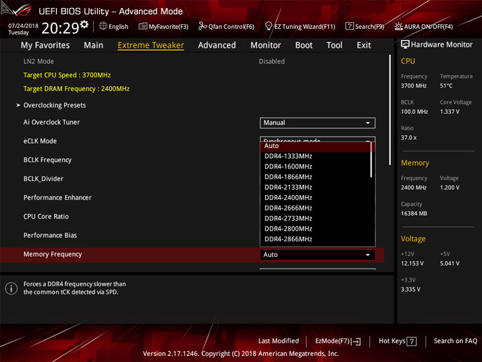The image size is (482, 362).
Task: Expand Overclocking Presets submenu
Action: (54, 105)
